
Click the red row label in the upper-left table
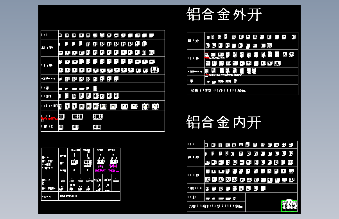pos(50,118)
